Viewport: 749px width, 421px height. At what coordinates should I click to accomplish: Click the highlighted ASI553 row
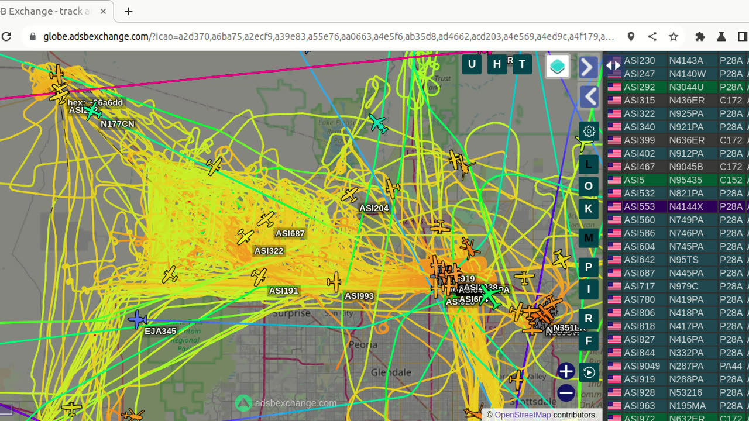click(x=677, y=206)
